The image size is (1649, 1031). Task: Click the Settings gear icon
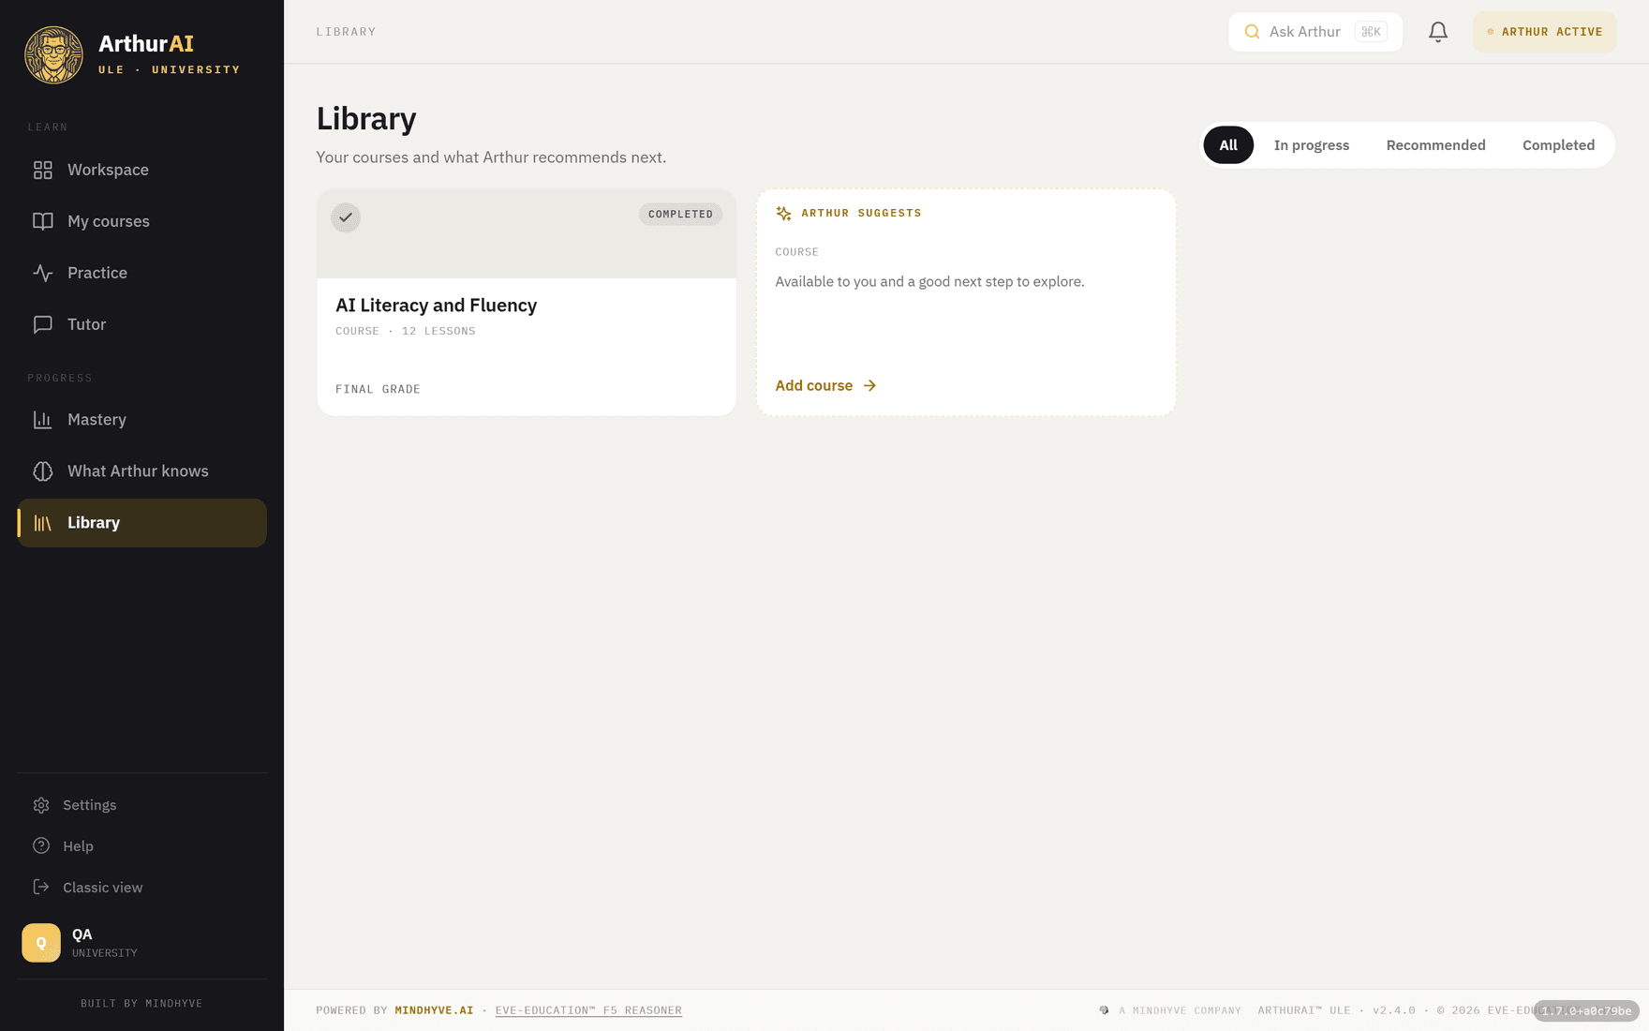point(41,805)
